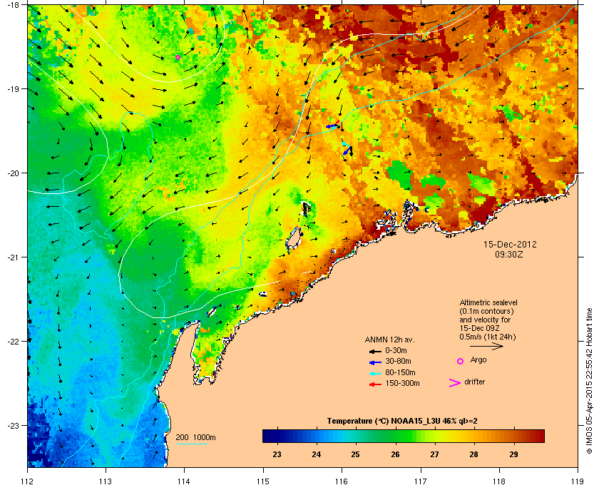Click the latitude axis label -23
Viewport: 599px width, 485px height.
[x=13, y=425]
